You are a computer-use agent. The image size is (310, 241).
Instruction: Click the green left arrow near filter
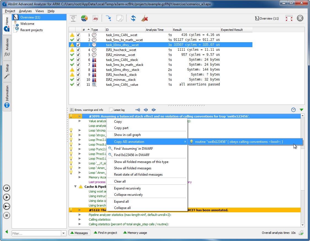(7, 232)
